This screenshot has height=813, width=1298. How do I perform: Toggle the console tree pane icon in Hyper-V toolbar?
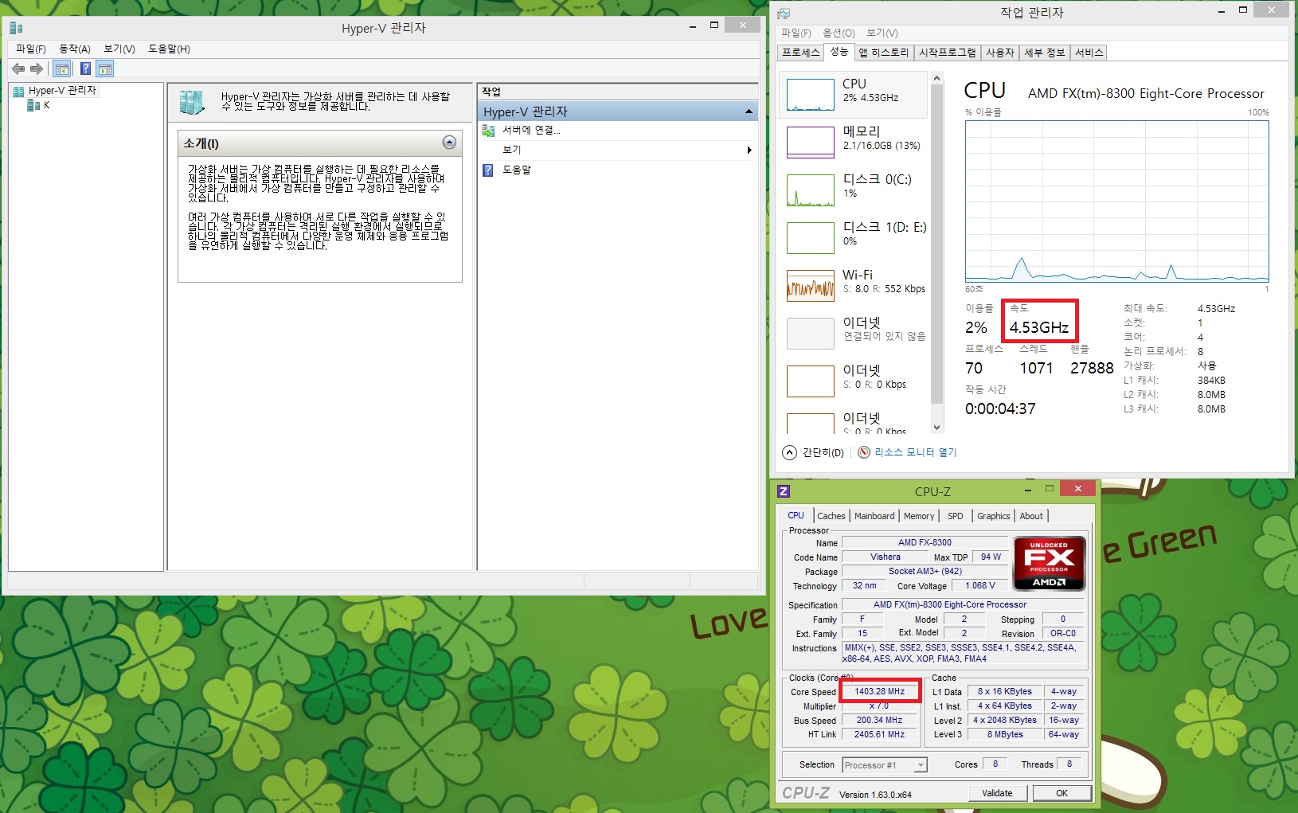[62, 68]
